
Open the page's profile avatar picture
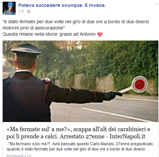pyautogui.click(x=9, y=8)
